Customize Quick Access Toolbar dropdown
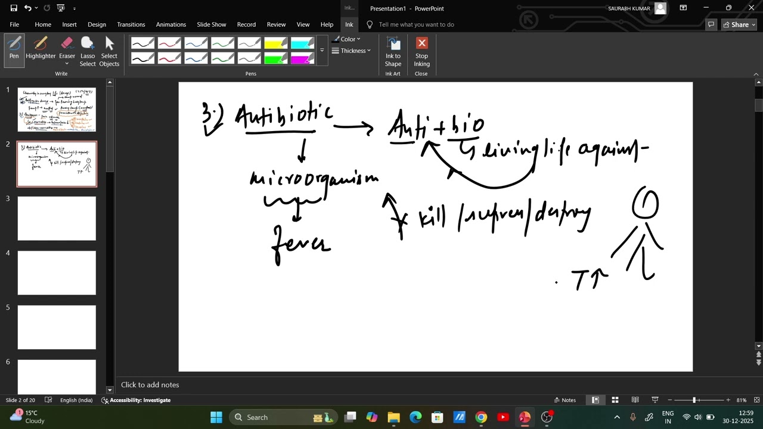763x429 pixels. (x=75, y=8)
